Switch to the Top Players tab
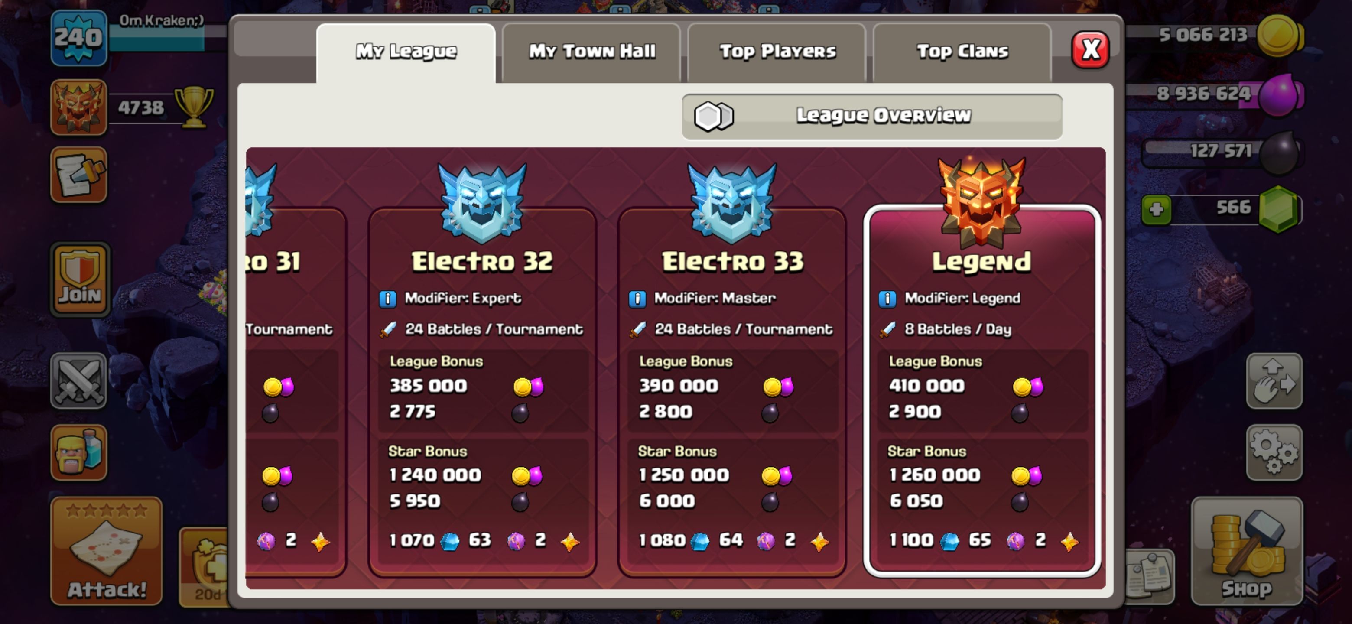Image resolution: width=1352 pixels, height=624 pixels. pos(777,52)
